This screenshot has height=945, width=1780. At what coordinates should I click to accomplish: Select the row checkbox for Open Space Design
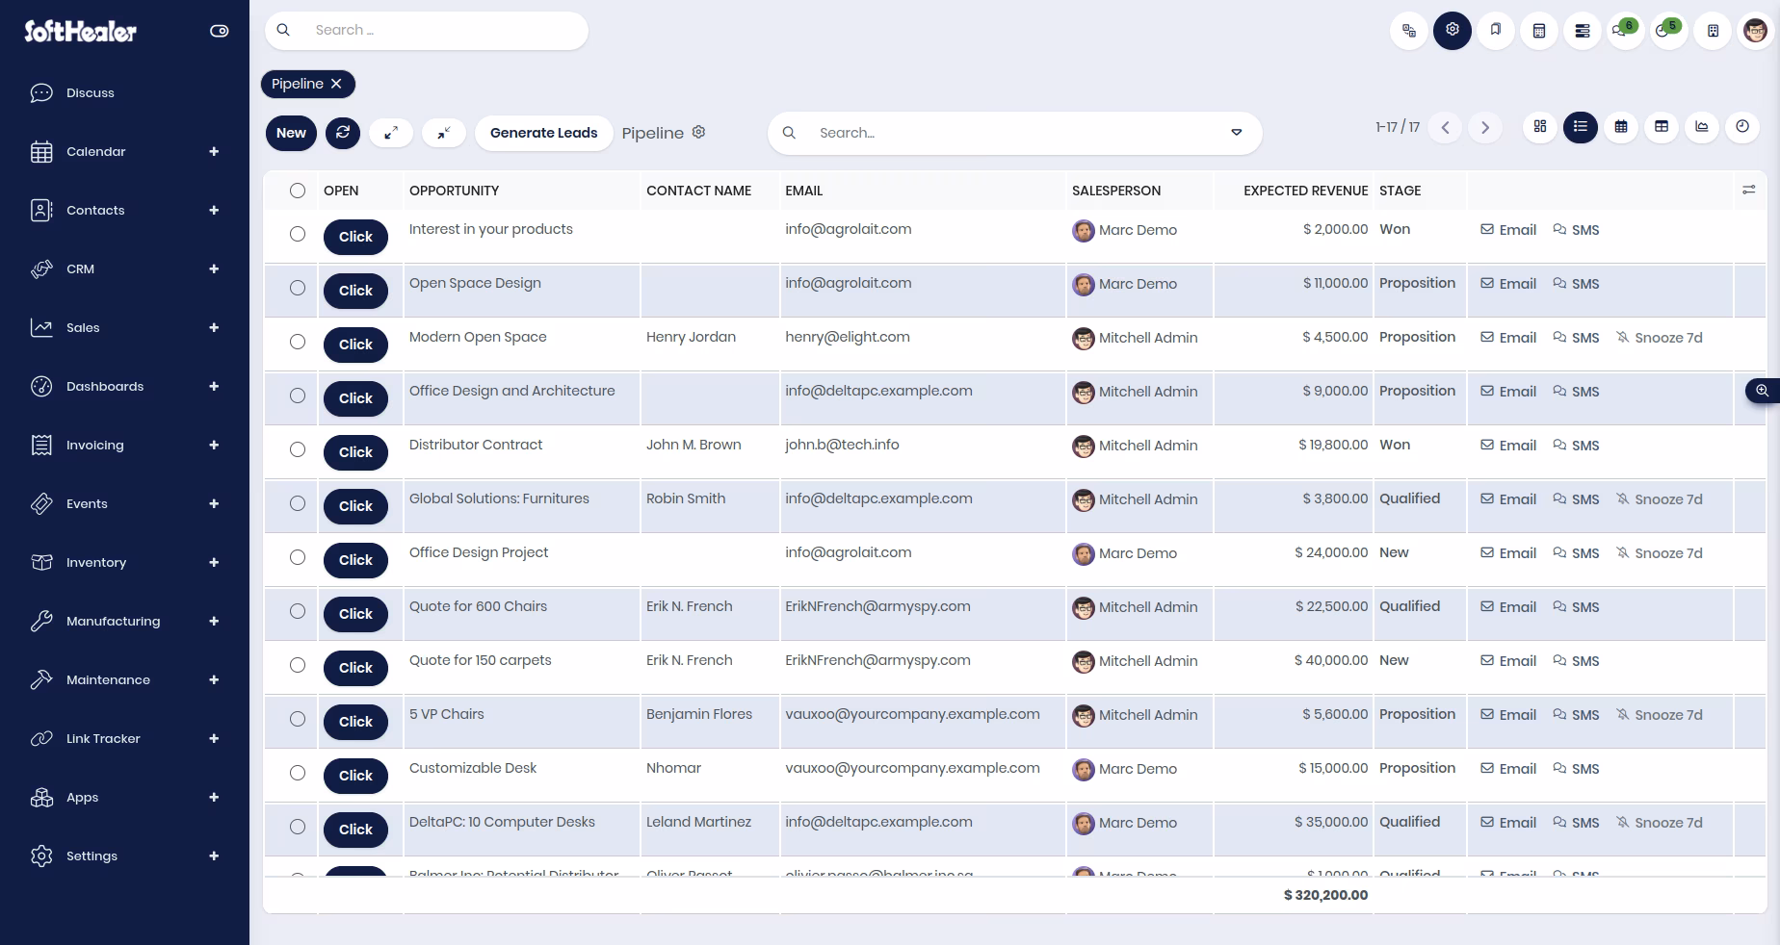(x=298, y=288)
